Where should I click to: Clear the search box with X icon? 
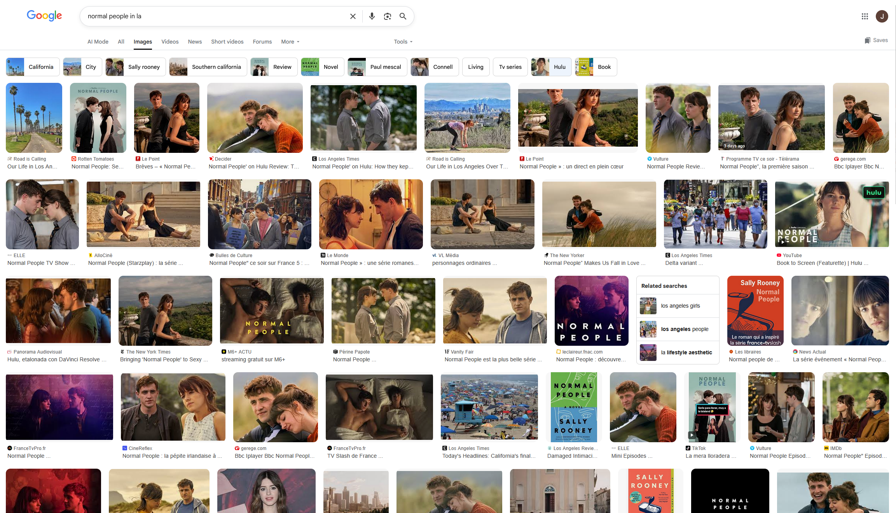tap(353, 16)
